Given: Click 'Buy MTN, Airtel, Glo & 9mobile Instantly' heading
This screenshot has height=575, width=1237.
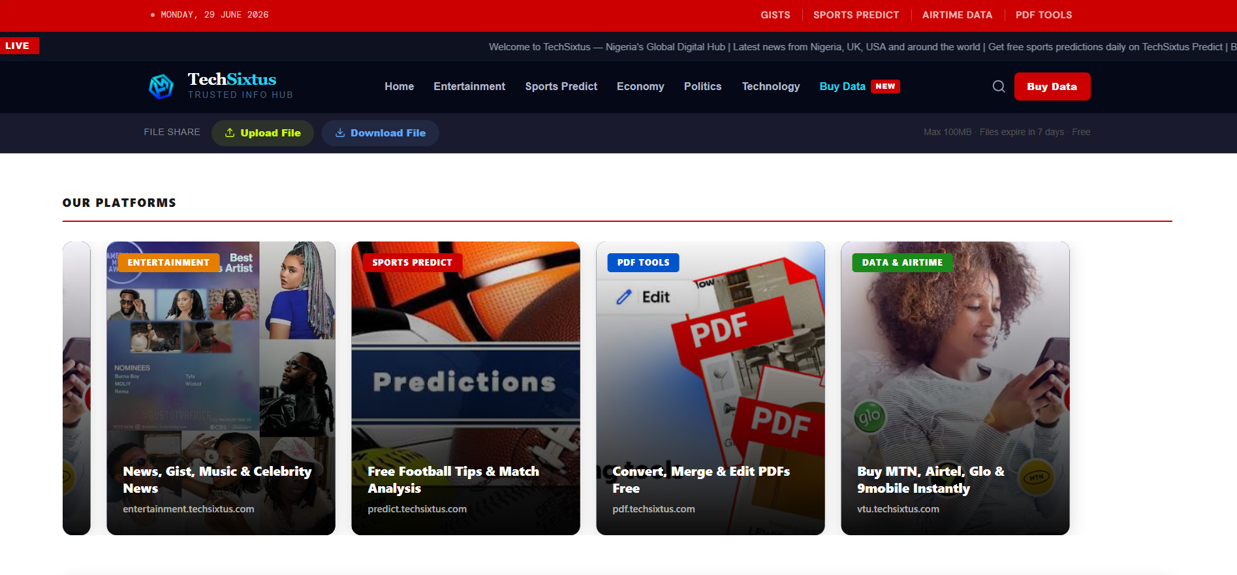Looking at the screenshot, I should [x=931, y=480].
